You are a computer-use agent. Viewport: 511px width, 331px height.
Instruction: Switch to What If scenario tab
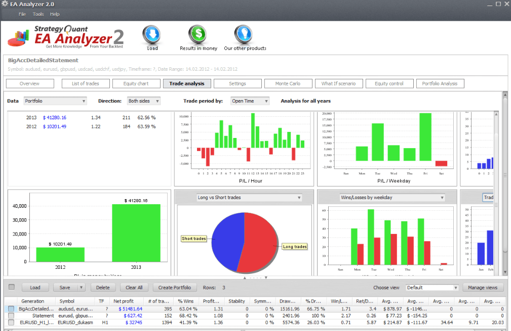tap(339, 83)
